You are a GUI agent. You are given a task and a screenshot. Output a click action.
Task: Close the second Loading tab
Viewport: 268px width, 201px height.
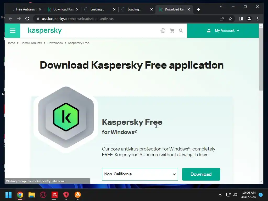pos(152,9)
